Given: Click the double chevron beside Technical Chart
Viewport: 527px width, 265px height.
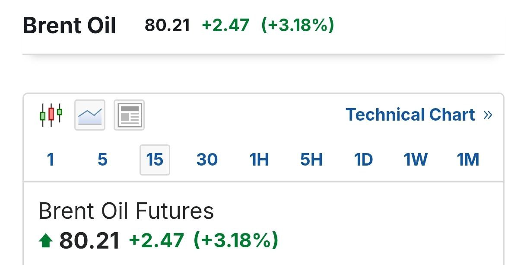Looking at the screenshot, I should click(488, 115).
